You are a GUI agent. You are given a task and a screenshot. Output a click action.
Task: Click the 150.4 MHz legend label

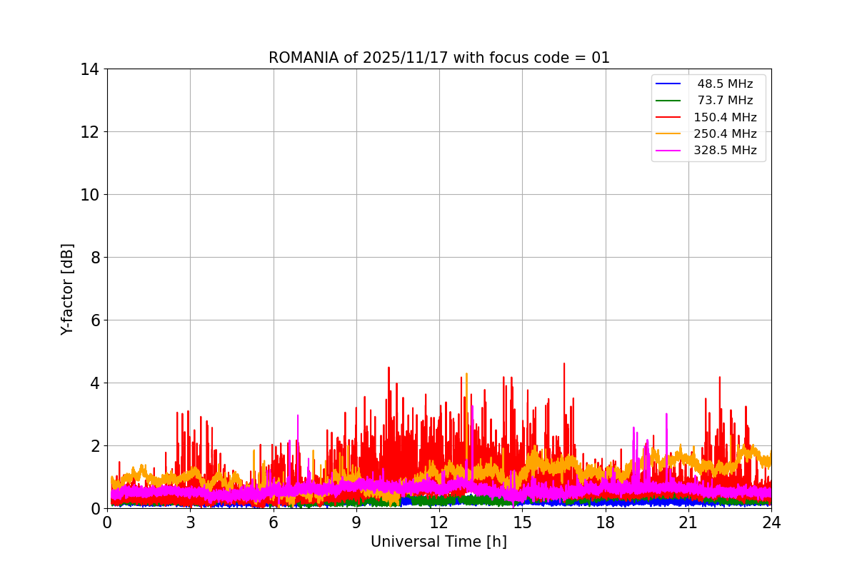[725, 117]
